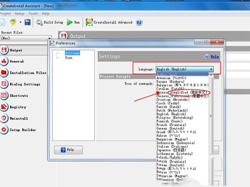Viewport: 250px width, 187px height.
Task: Click the Help link in Settings header
Action: click(x=215, y=56)
